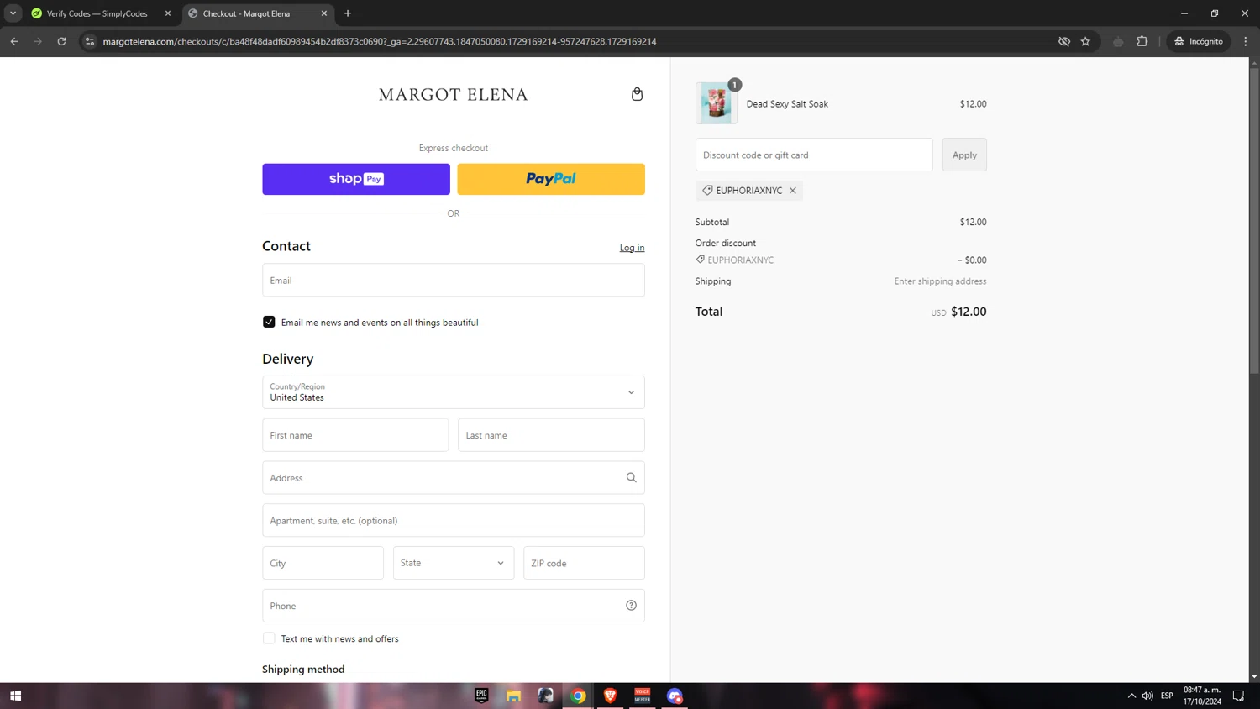The width and height of the screenshot is (1260, 709).
Task: Close the Verify Codes — SimplyCodes tab
Action: [168, 13]
